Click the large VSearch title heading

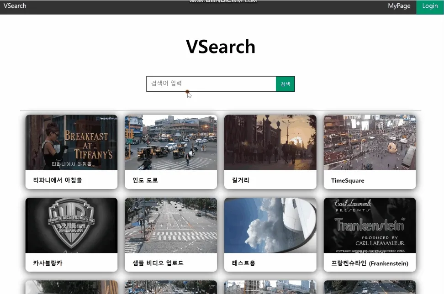click(x=221, y=46)
